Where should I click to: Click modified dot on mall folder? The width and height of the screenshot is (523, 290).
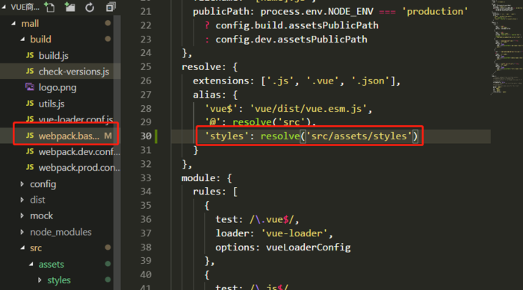tap(108, 23)
